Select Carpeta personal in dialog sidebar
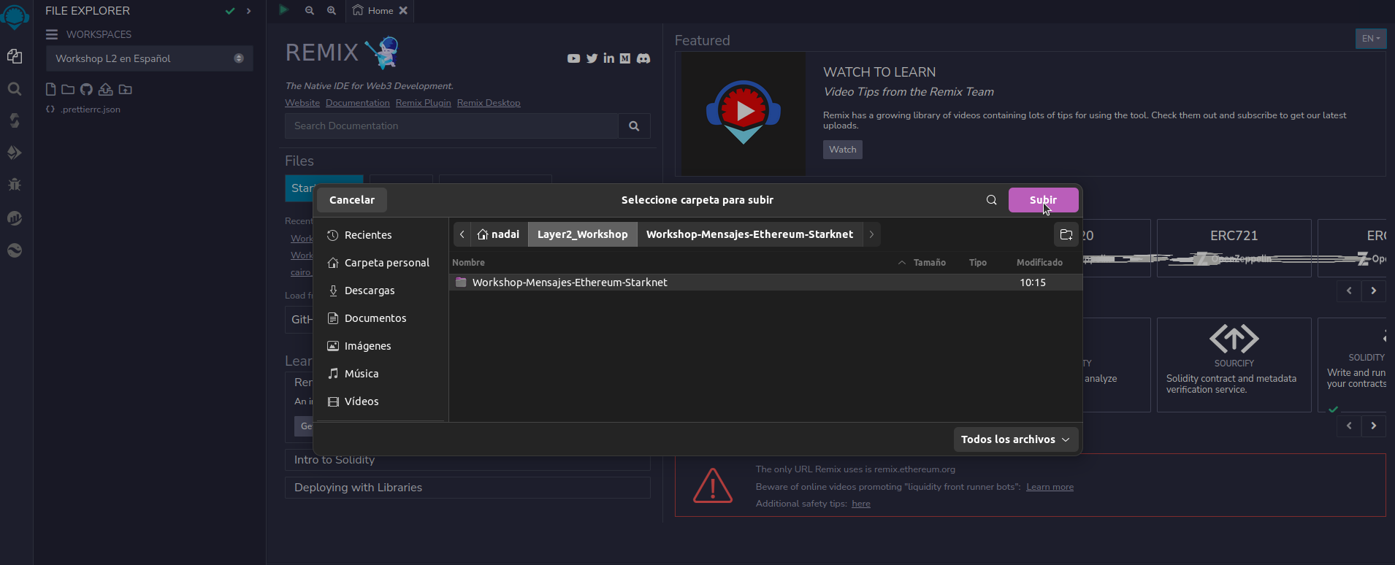The height and width of the screenshot is (565, 1395). (x=381, y=263)
